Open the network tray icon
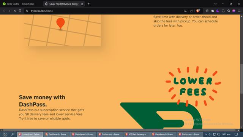 214,134
